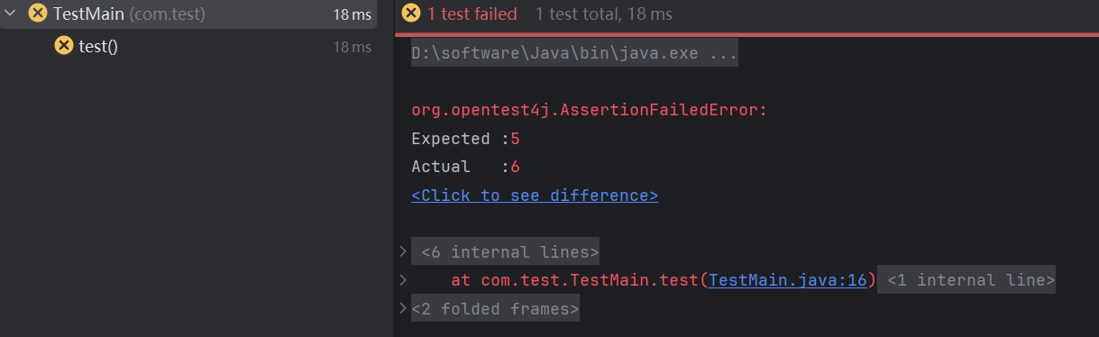Screen dimensions: 1099x337
Task: Click the Actual value 6 line
Action: [x=465, y=167]
